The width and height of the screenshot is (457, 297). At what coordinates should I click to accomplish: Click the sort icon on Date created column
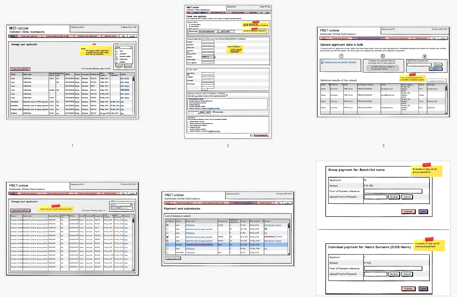pos(109,73)
